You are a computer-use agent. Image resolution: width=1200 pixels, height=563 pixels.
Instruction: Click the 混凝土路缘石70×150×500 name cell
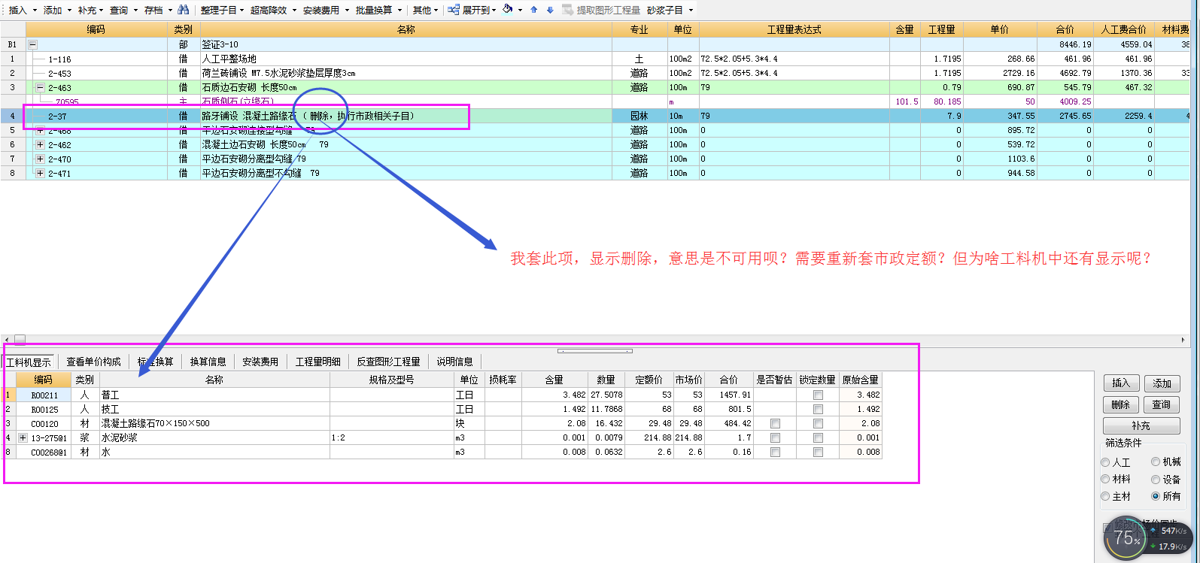coord(214,423)
